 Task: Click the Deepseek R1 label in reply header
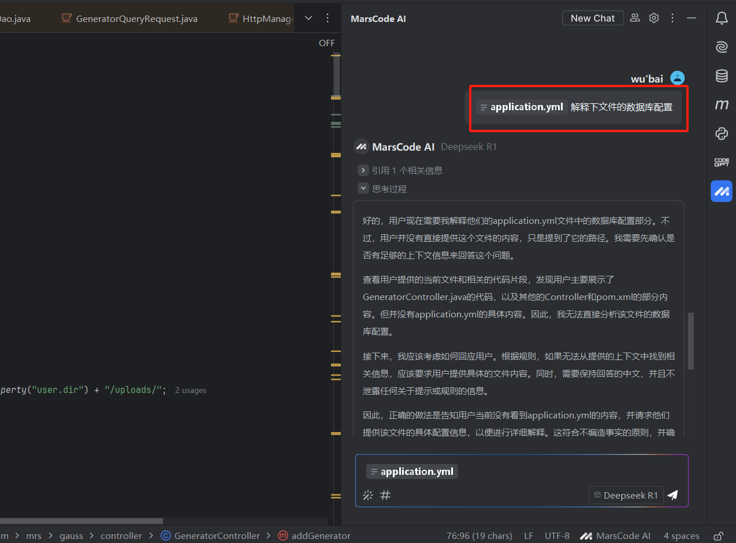469,147
